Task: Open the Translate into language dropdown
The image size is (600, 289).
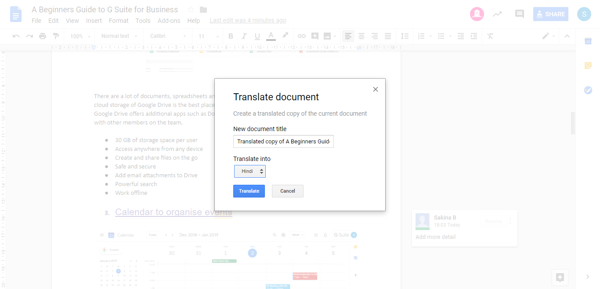Action: point(249,171)
